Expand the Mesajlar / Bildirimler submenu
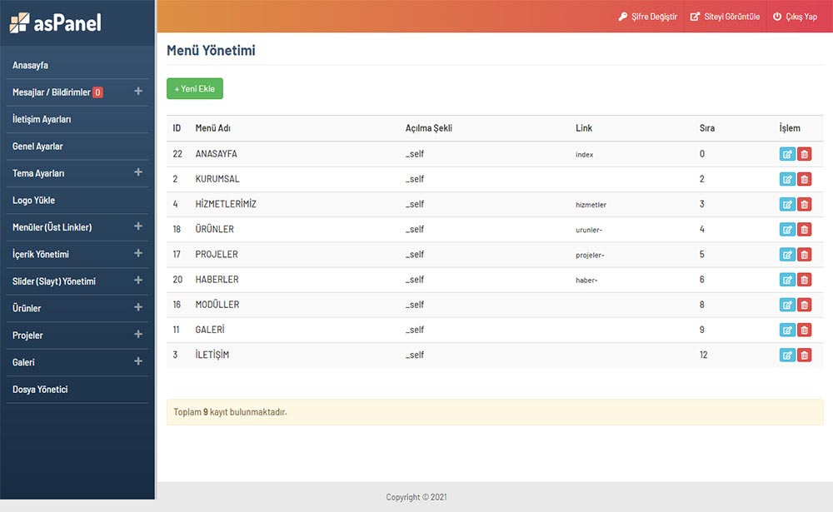This screenshot has width=833, height=512. (138, 92)
